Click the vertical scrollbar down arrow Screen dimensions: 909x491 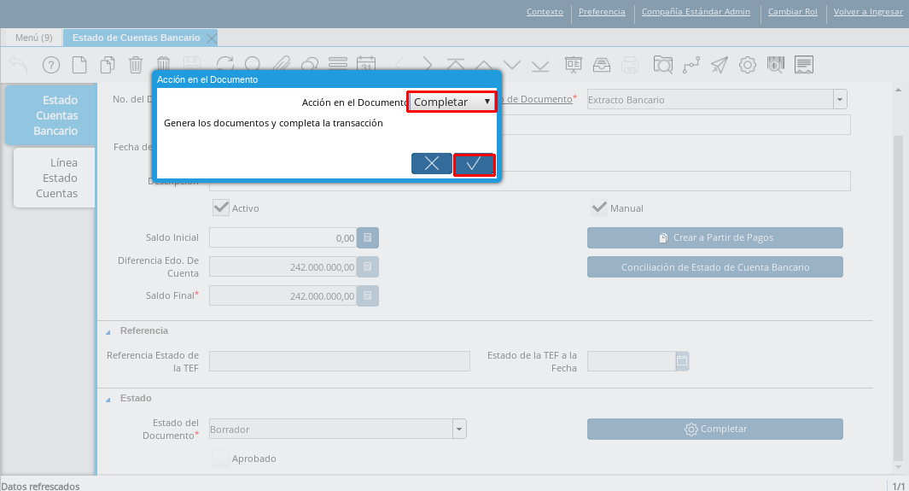898,467
